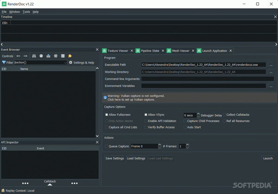This screenshot has height=194, width=278.
Task: Click the grid columns icon in Event Browser
Action: click(x=63, y=56)
